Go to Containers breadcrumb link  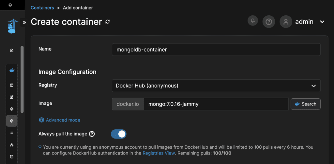tap(42, 8)
